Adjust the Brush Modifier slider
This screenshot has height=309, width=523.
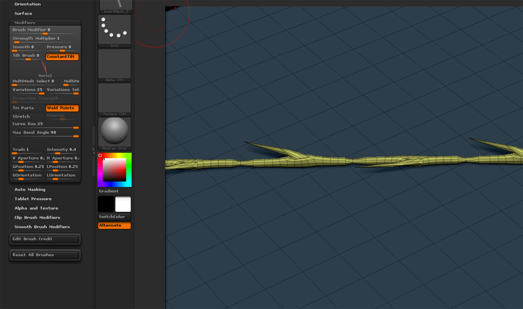point(45,31)
